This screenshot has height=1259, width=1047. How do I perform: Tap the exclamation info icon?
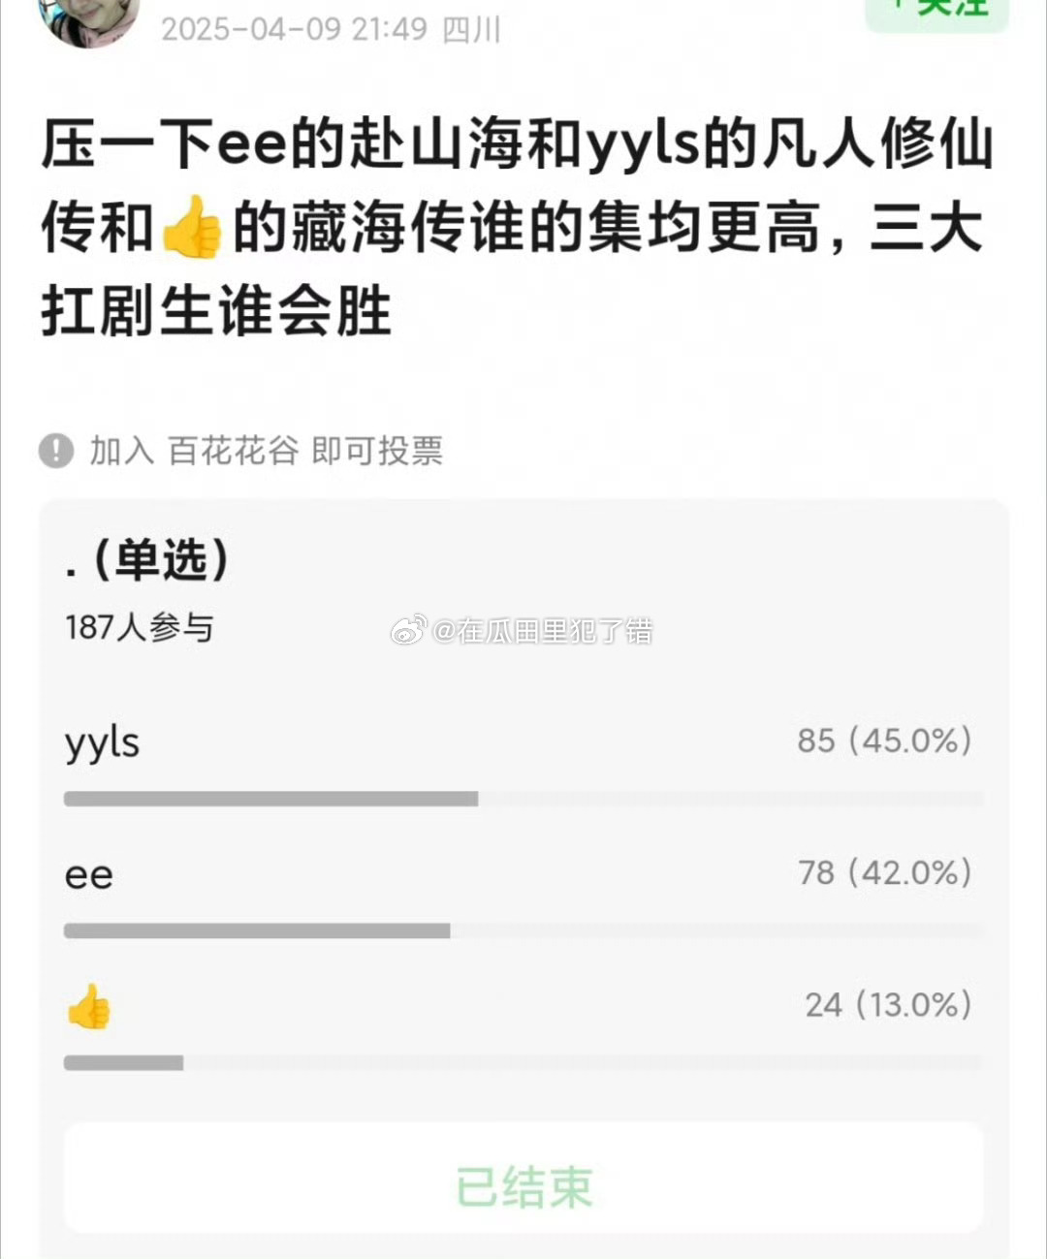[56, 451]
